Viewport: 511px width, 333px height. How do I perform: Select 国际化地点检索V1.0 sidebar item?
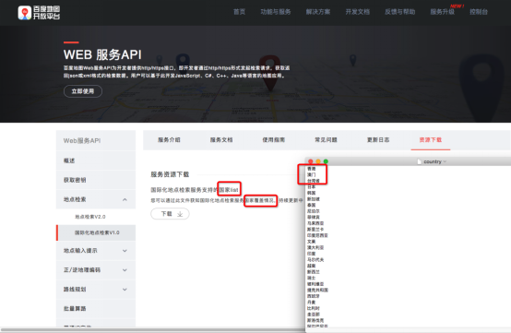(97, 232)
